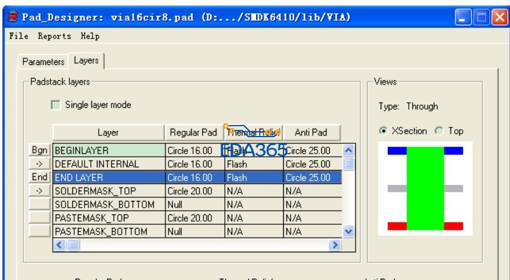The height and width of the screenshot is (280, 510).
Task: Select the END LAYER row
Action: tap(109, 178)
